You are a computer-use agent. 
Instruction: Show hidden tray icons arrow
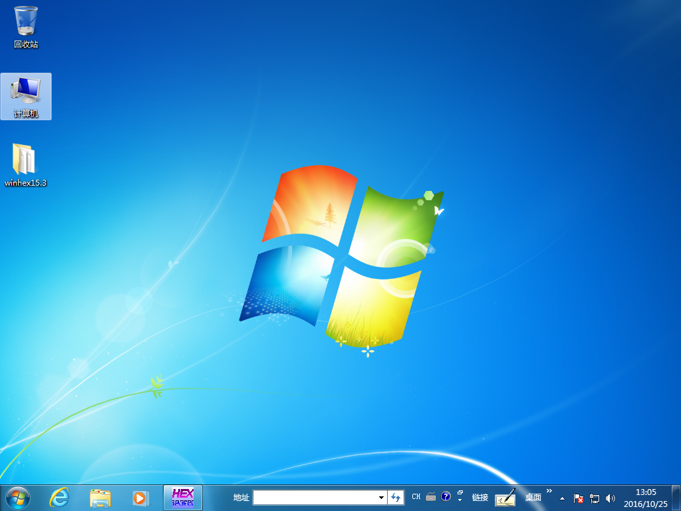(x=563, y=498)
